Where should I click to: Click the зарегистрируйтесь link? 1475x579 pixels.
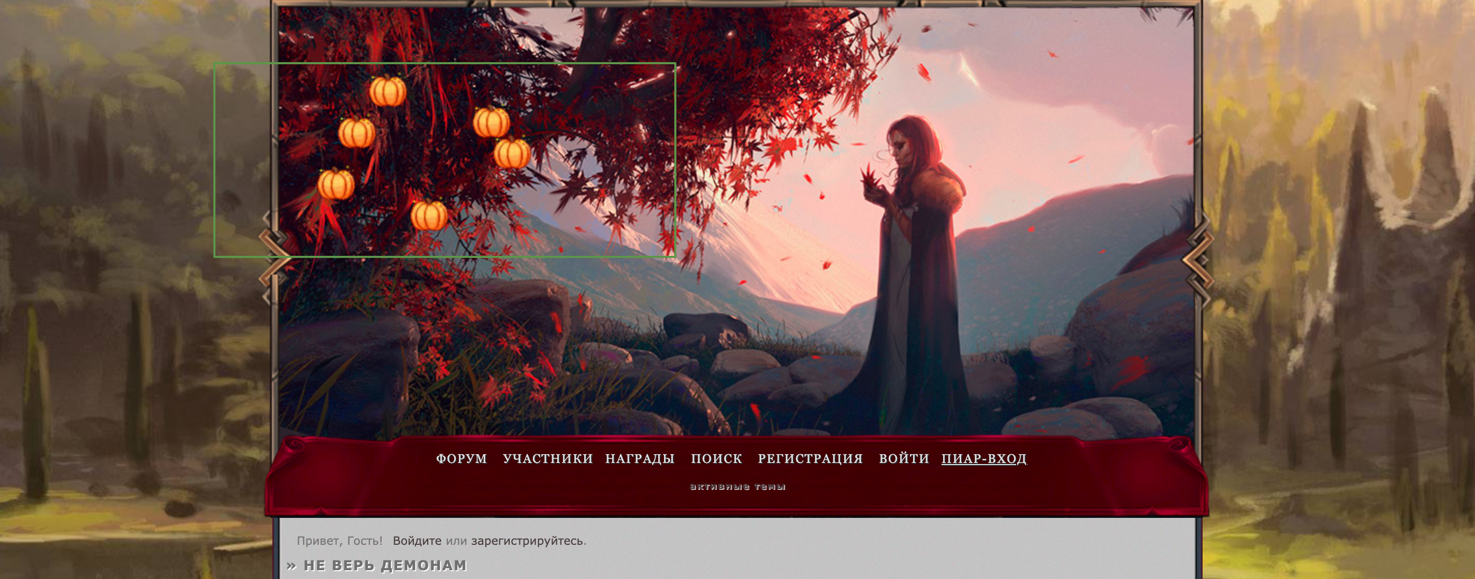527,541
